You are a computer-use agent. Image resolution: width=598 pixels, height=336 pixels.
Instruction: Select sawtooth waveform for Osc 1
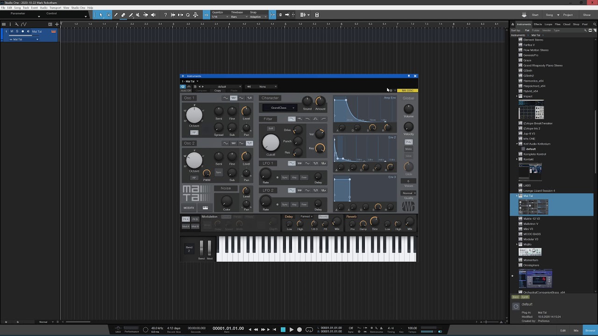tap(233, 98)
